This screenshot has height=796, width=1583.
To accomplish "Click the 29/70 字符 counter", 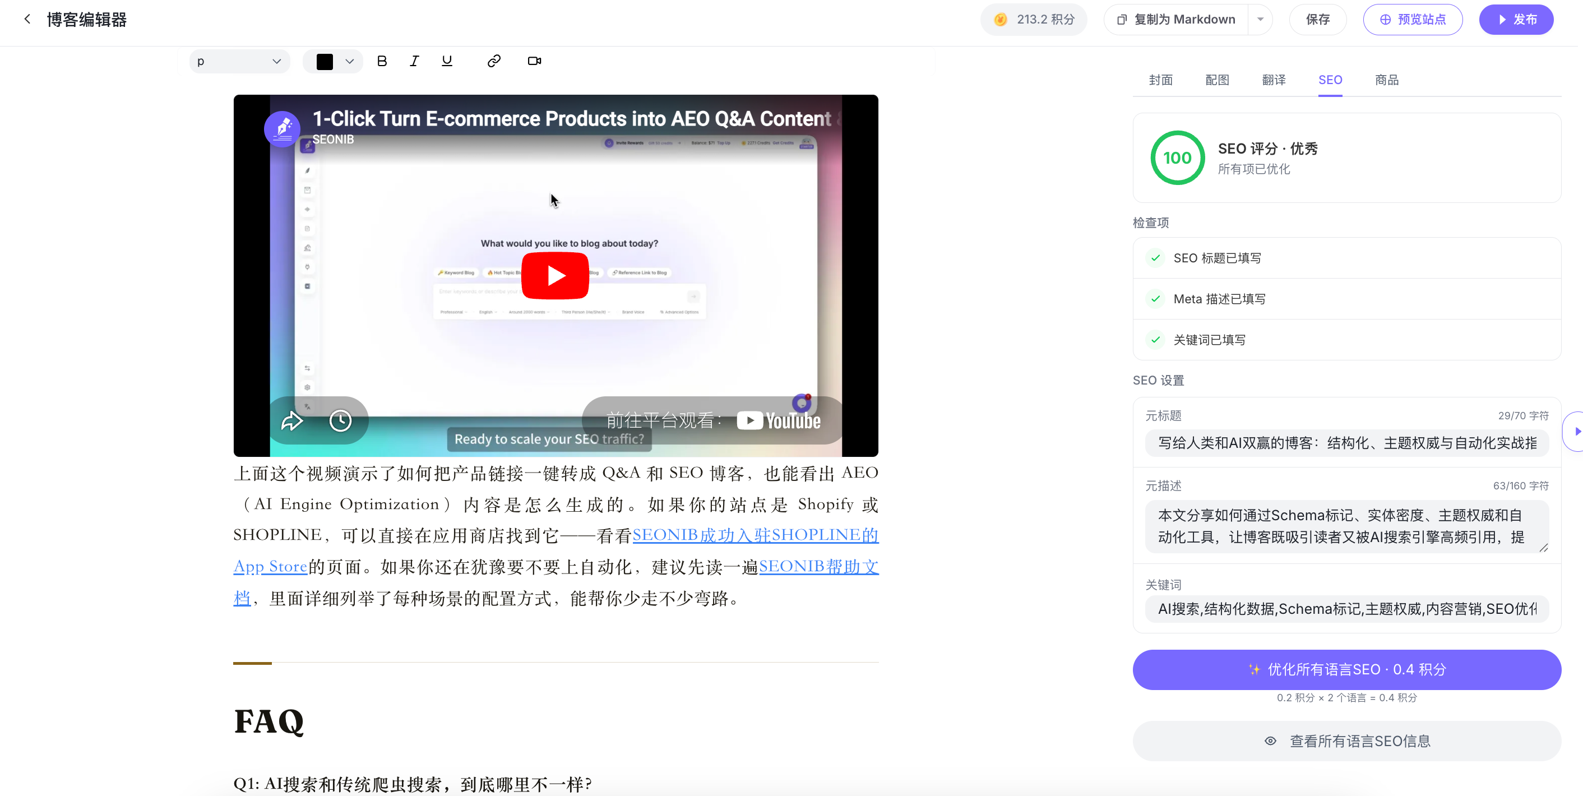I will pos(1523,416).
